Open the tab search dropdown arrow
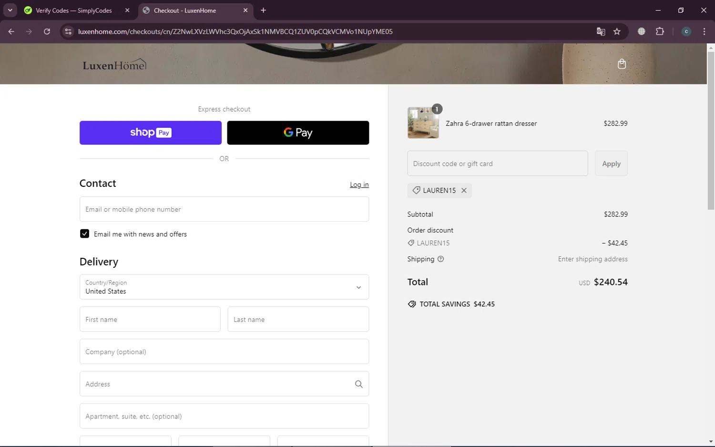The width and height of the screenshot is (715, 447). click(10, 10)
